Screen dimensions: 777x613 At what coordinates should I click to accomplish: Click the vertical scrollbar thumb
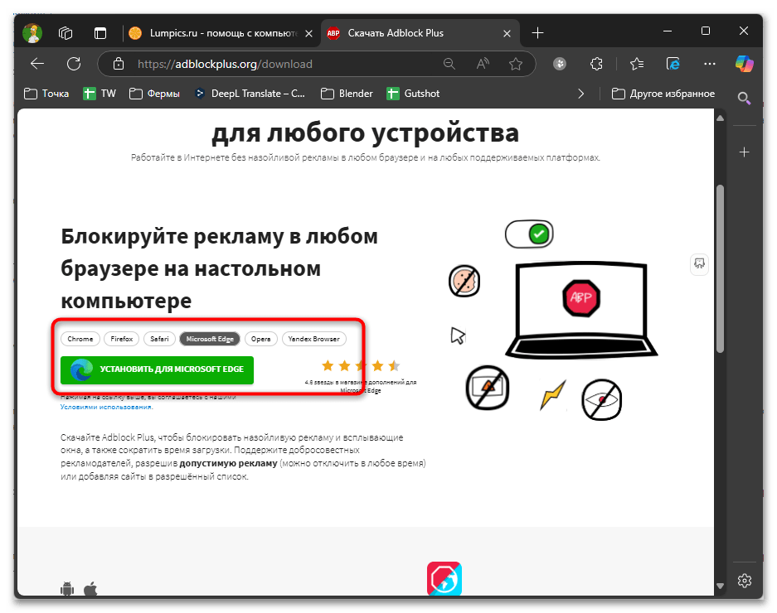point(720,269)
